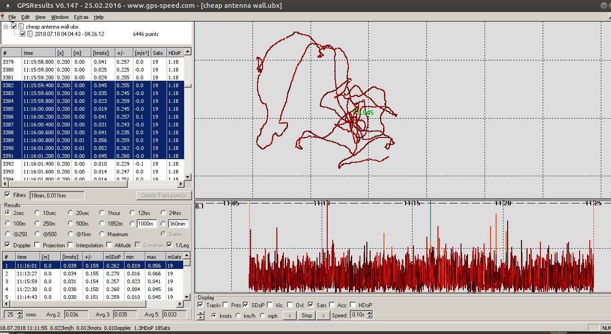Screen dimensions: 611x334
Task: Click the document icon beside cheap antenna wall.ubx
Action: point(21,27)
